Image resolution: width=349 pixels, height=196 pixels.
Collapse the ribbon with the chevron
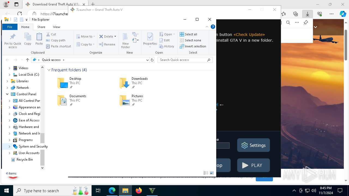click(x=207, y=27)
